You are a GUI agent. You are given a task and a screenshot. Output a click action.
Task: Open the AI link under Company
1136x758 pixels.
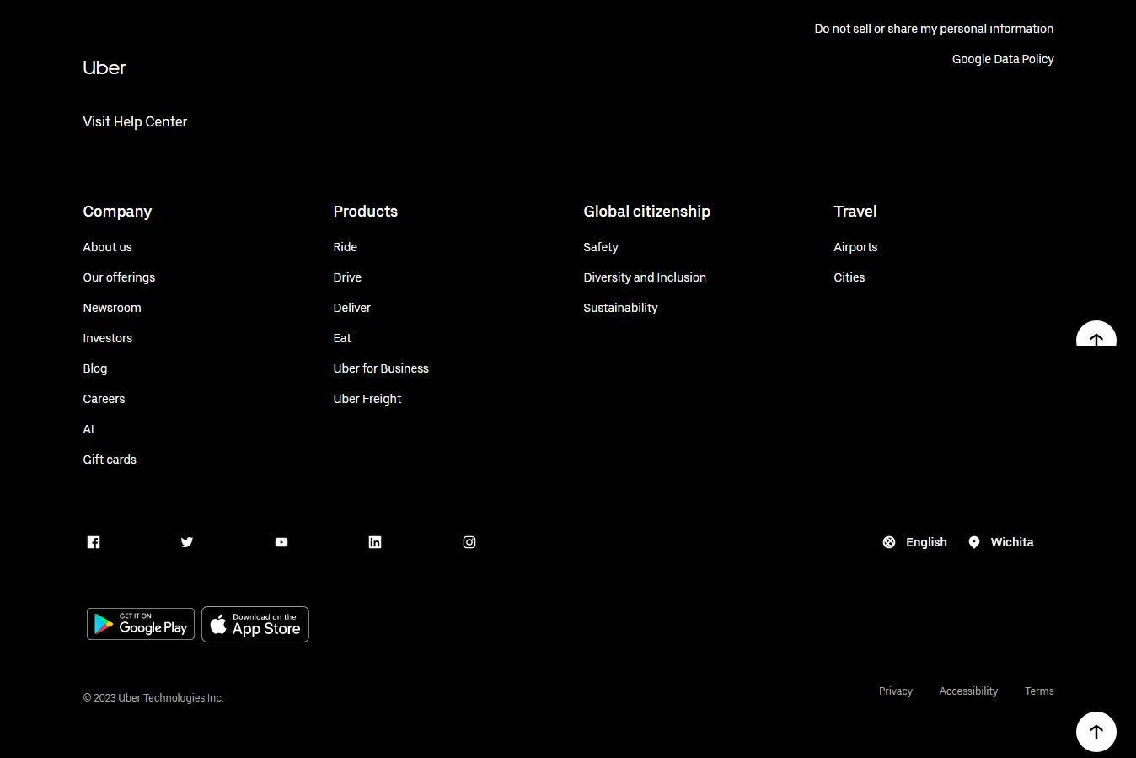(88, 429)
